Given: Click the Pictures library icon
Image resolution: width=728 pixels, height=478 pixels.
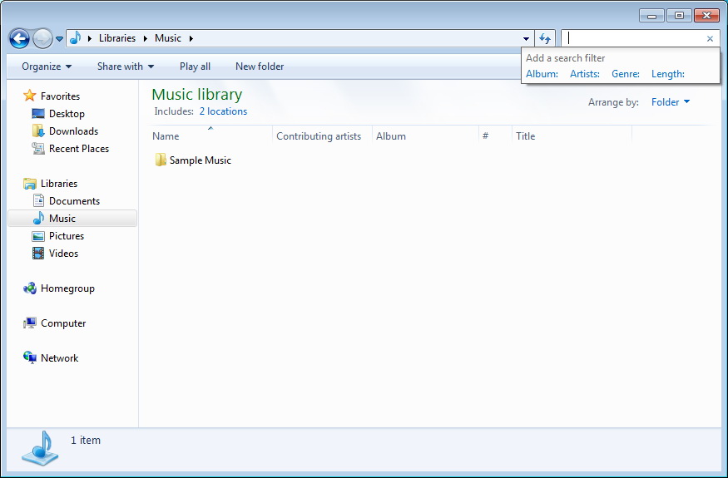Looking at the screenshot, I should [x=38, y=236].
